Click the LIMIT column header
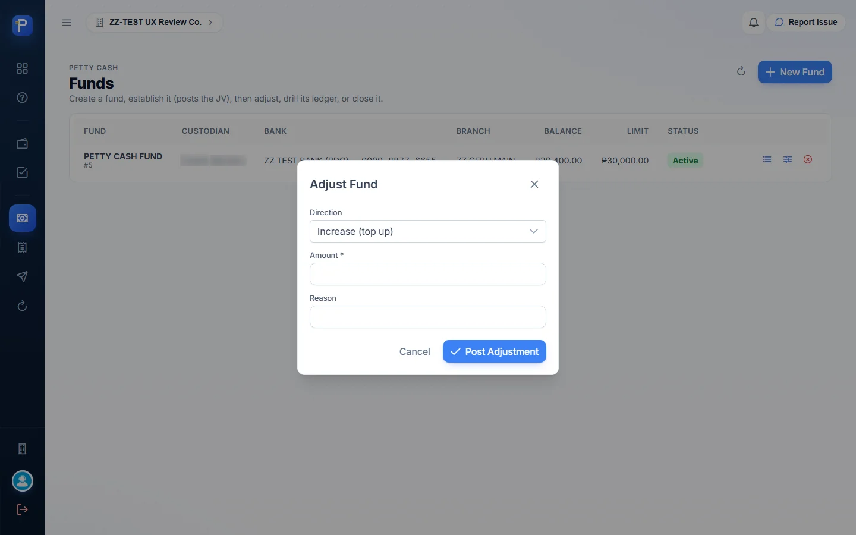Image resolution: width=856 pixels, height=535 pixels. pyautogui.click(x=638, y=131)
